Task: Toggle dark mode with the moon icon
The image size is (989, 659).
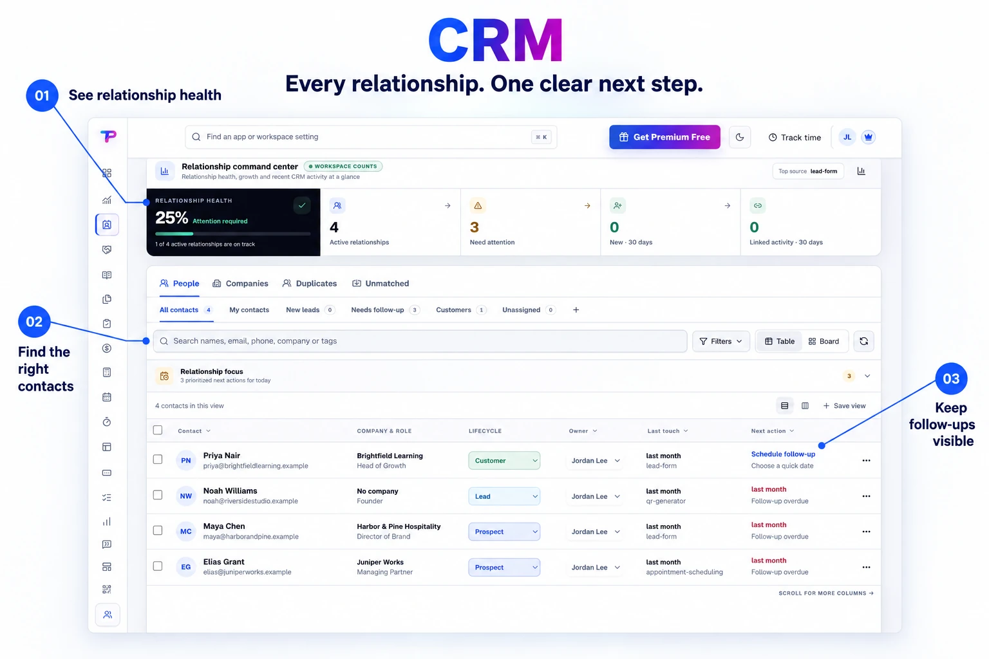Action: (740, 137)
